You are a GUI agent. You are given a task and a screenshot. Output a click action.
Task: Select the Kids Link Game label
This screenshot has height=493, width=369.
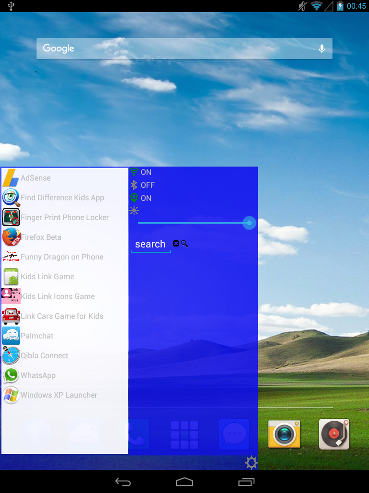pyautogui.click(x=48, y=277)
